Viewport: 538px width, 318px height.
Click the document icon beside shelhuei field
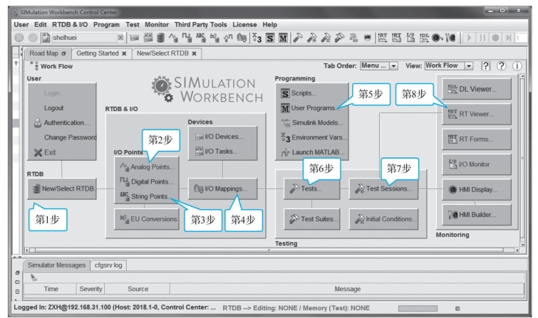[x=46, y=38]
